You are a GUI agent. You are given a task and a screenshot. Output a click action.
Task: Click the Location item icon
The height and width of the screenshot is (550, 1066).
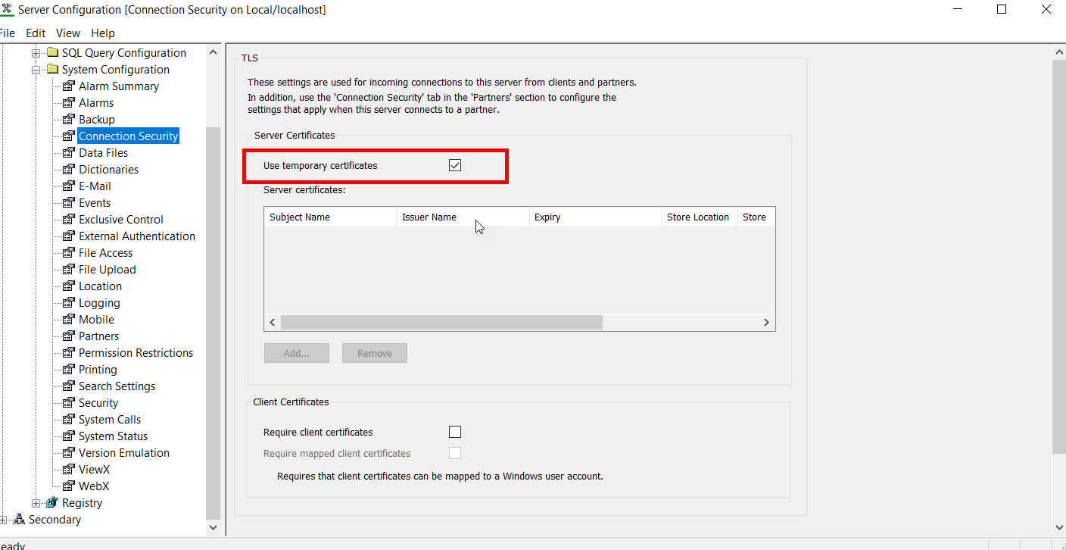click(68, 286)
